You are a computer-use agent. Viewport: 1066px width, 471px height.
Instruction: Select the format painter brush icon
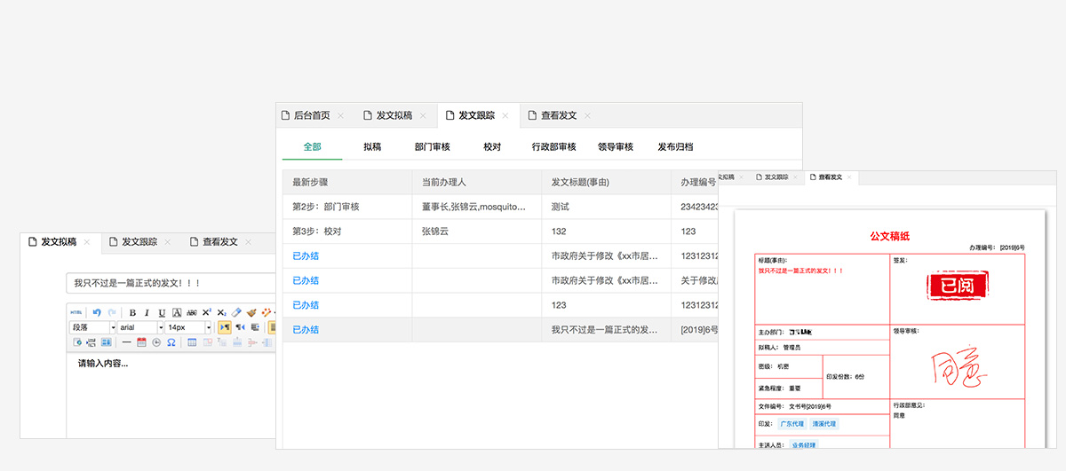(251, 312)
